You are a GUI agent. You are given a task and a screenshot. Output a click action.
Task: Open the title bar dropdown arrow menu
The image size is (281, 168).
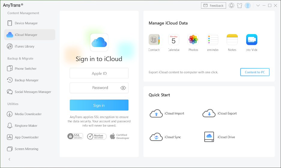pyautogui.click(x=258, y=6)
